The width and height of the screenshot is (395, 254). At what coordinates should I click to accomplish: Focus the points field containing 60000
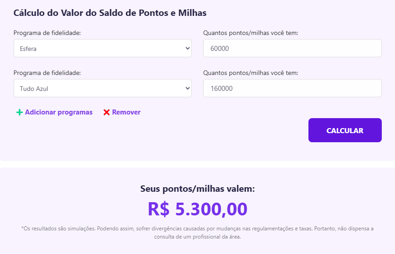click(x=292, y=48)
